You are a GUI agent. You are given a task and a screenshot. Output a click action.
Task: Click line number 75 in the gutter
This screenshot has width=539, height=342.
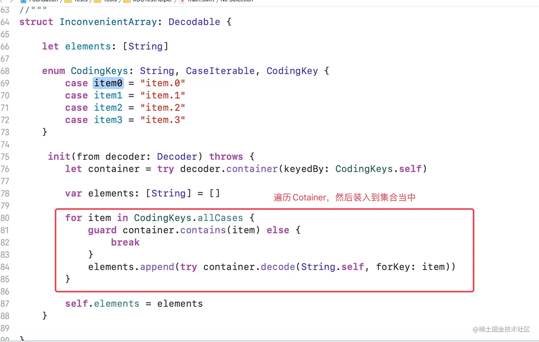tap(5, 157)
